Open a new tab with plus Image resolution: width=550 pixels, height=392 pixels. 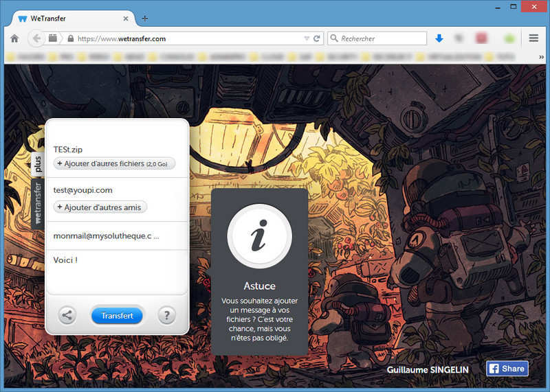(x=145, y=19)
